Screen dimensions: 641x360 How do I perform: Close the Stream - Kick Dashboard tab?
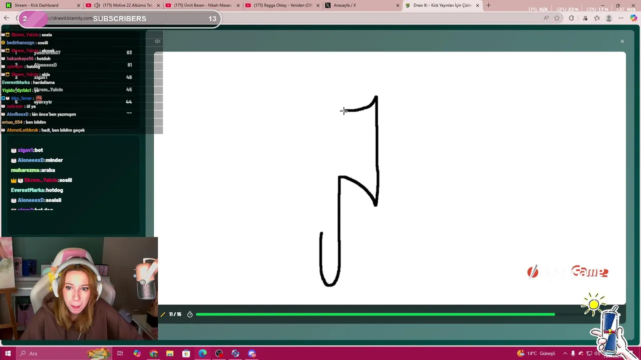[78, 5]
